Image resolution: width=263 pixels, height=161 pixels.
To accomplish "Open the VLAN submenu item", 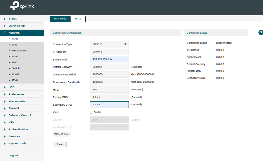I will pyautogui.click(x=15, y=74).
